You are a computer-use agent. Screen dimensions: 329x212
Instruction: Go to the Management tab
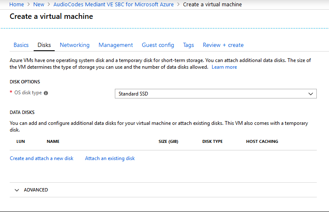pyautogui.click(x=116, y=45)
